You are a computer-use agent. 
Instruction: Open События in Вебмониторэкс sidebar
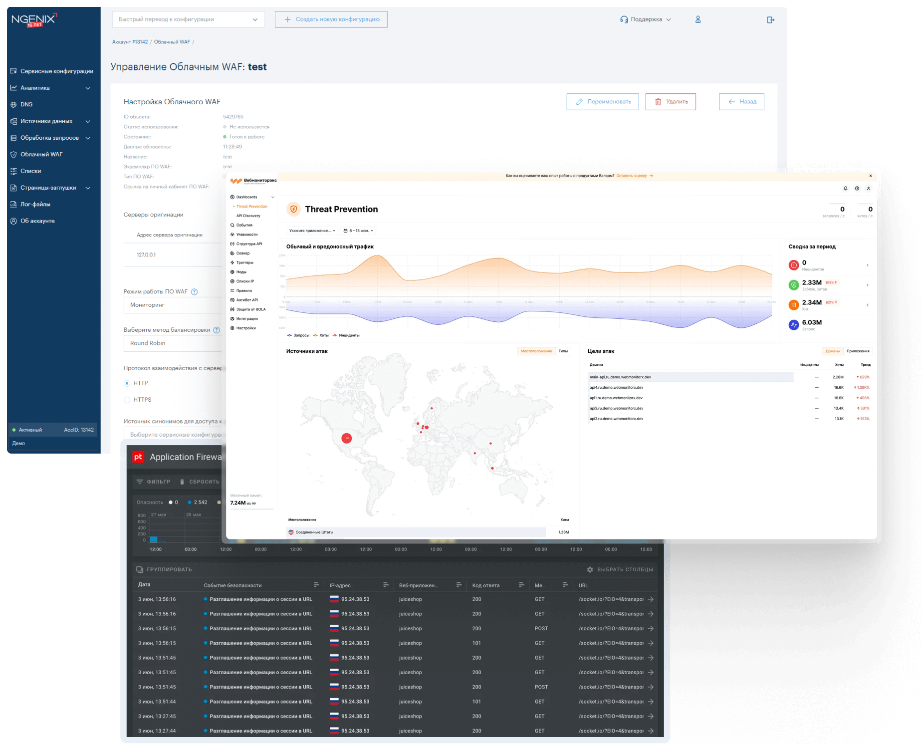[241, 225]
